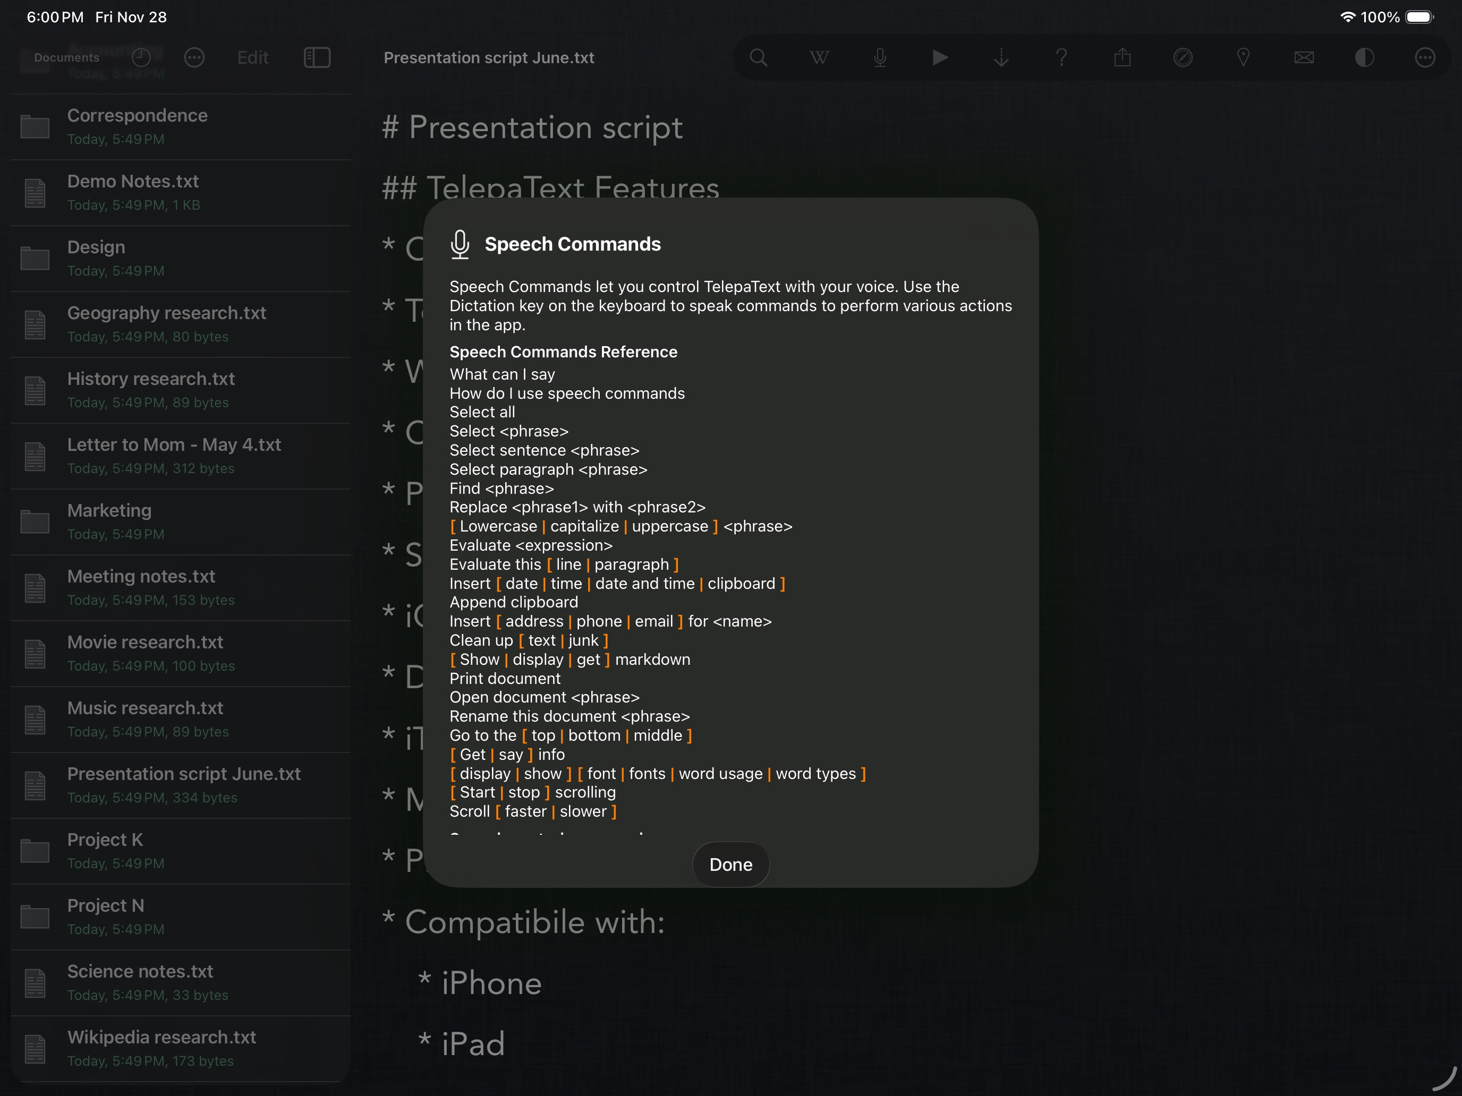Tap the Project K folder icon
1462x1096 pixels.
click(x=35, y=851)
